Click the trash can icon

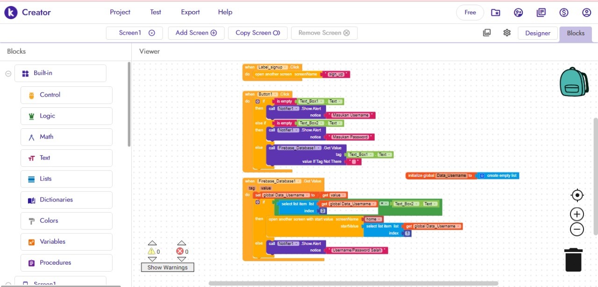click(573, 259)
